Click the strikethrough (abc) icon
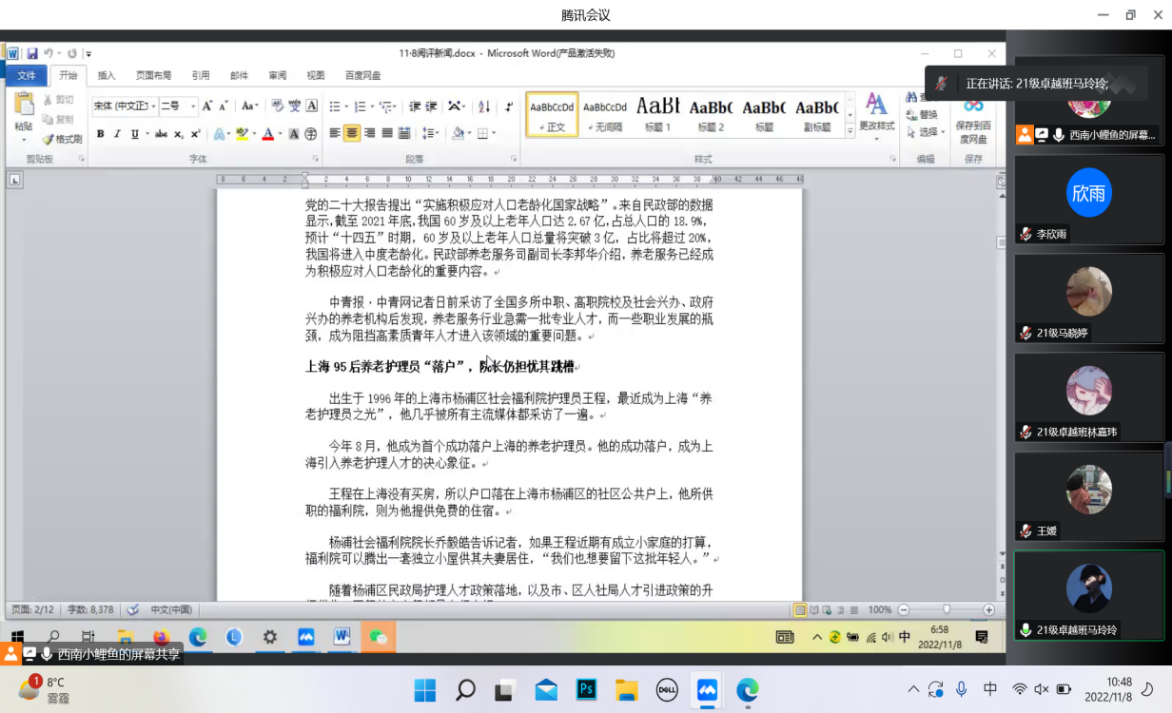The image size is (1172, 713). coord(161,134)
